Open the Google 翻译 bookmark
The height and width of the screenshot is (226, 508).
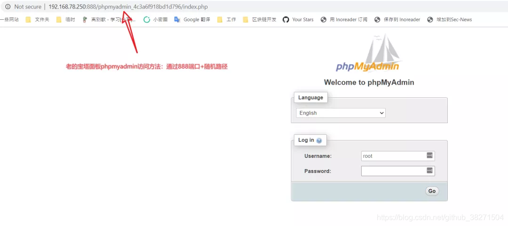(192, 19)
